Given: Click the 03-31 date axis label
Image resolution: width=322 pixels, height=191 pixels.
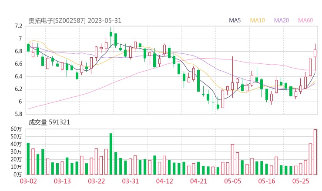Looking at the screenshot, I should point(131,181).
